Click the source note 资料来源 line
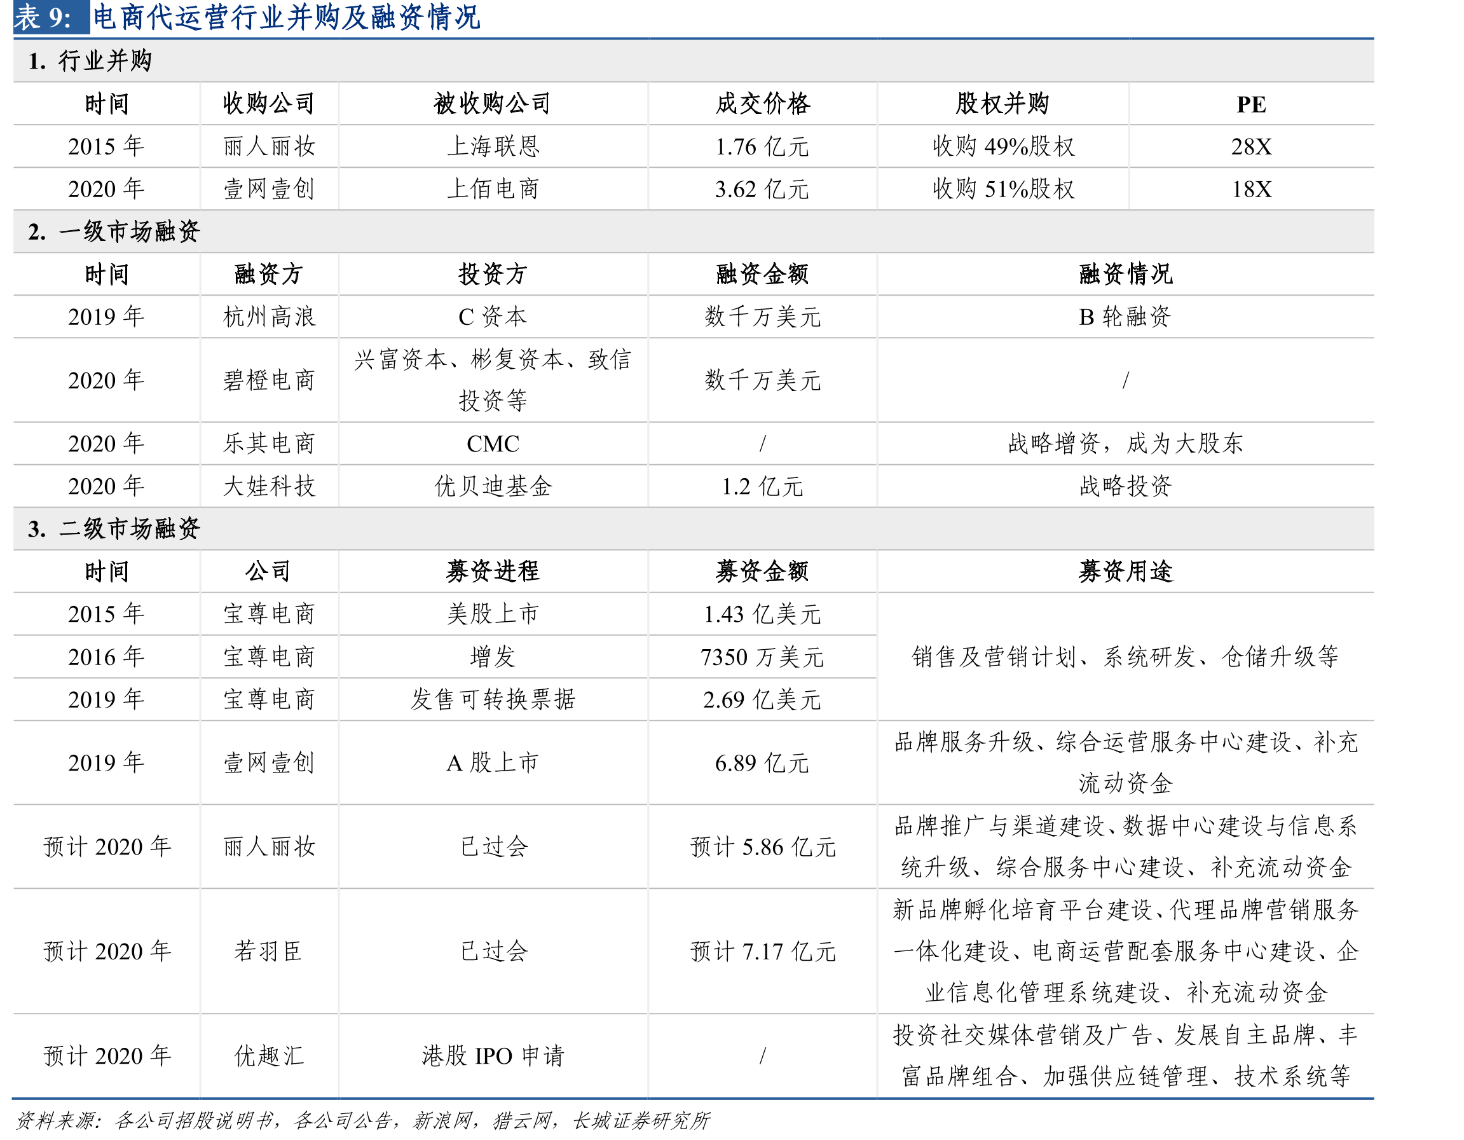1464x1140 pixels. (362, 1120)
